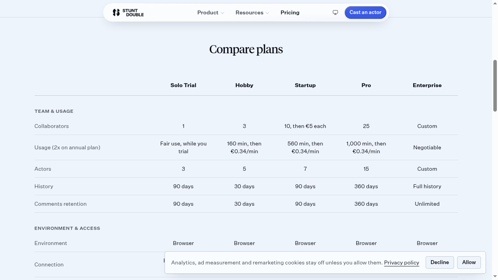Click the '560 min, then €0.34/min' cell
498x280 pixels.
[x=305, y=147]
